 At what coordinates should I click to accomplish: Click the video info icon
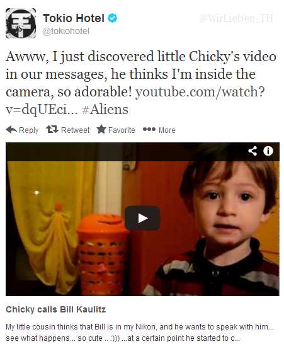(268, 151)
